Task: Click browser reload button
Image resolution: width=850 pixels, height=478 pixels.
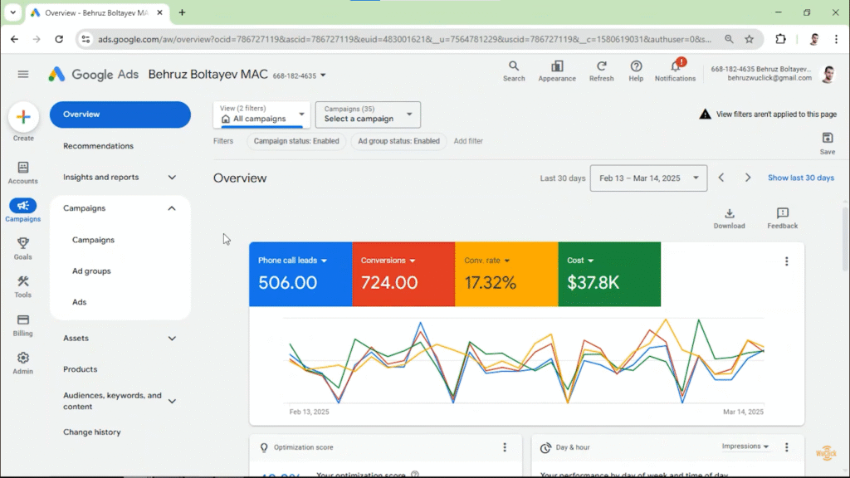Action: tap(59, 39)
